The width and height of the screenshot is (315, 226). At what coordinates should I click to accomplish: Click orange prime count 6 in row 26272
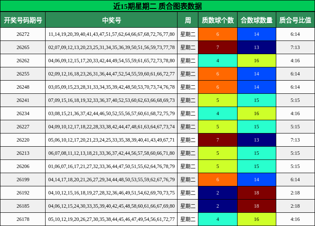(x=218, y=34)
